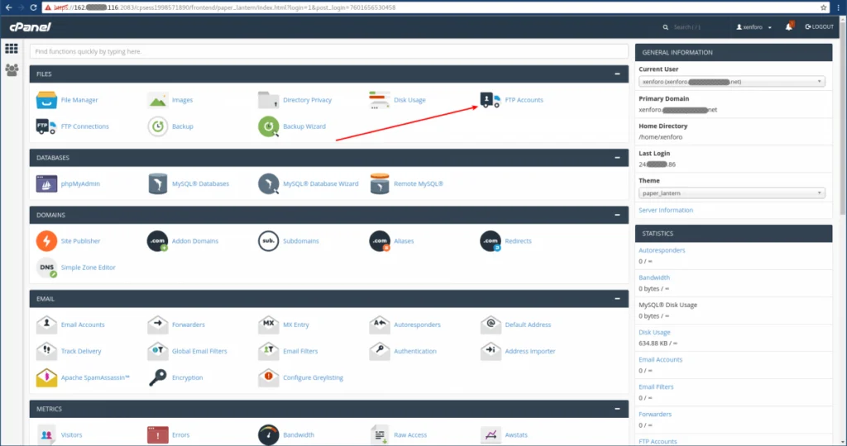This screenshot has width=847, height=446.
Task: Click the cPanel logo
Action: pos(31,27)
